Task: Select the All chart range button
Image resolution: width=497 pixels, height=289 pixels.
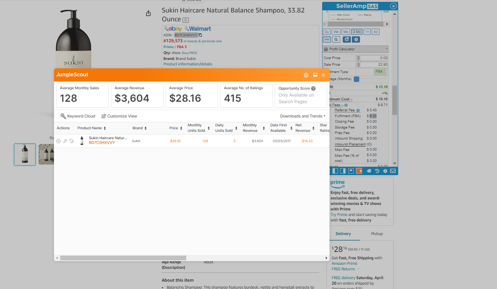Action: click(x=375, y=32)
